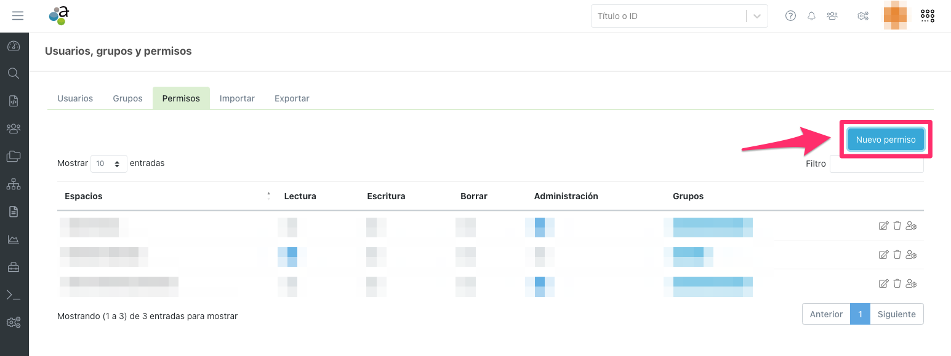
Task: Open the app grid launcher at top right
Action: coord(928,15)
